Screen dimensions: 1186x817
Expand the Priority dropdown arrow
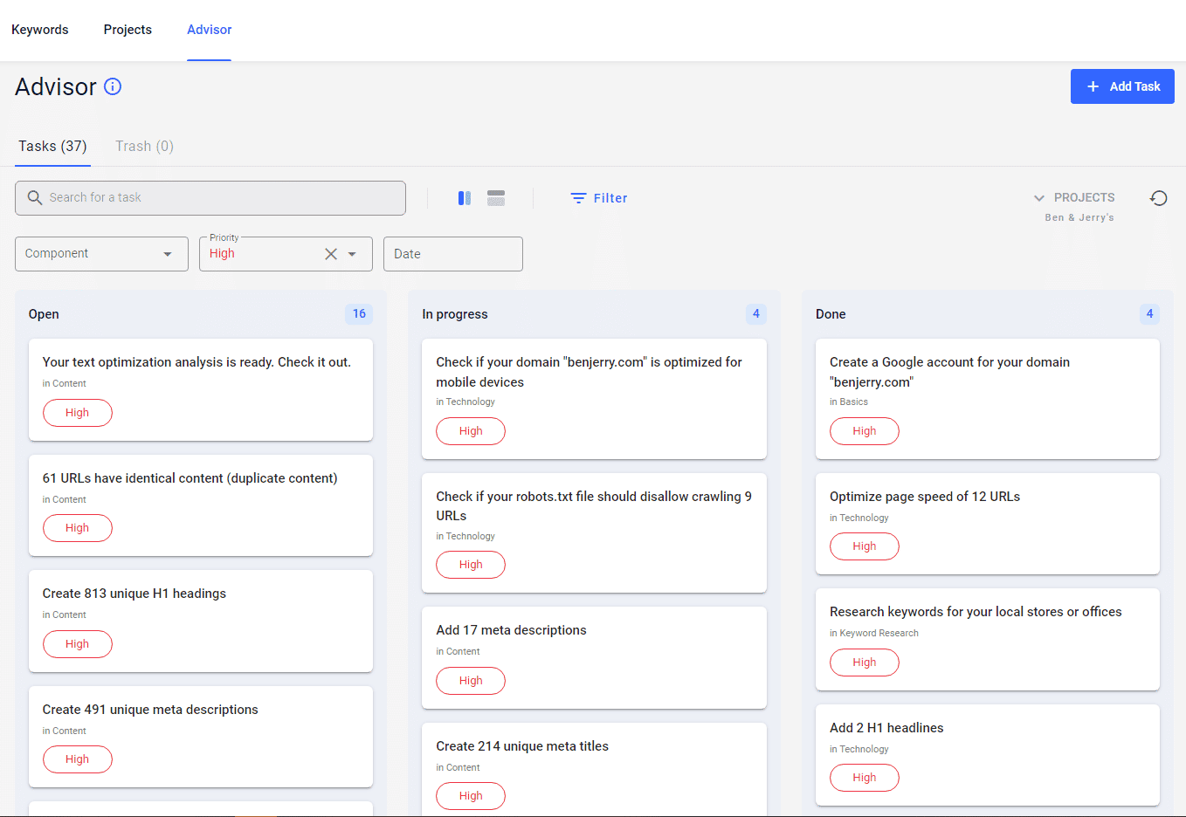[x=353, y=254]
